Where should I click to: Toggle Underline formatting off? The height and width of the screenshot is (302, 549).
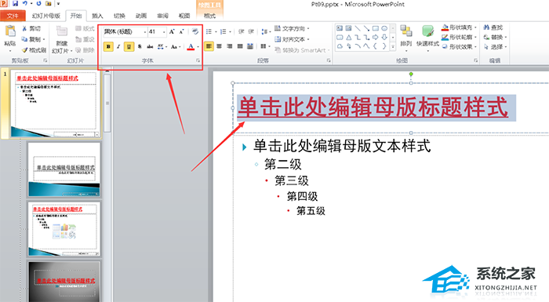[129, 46]
